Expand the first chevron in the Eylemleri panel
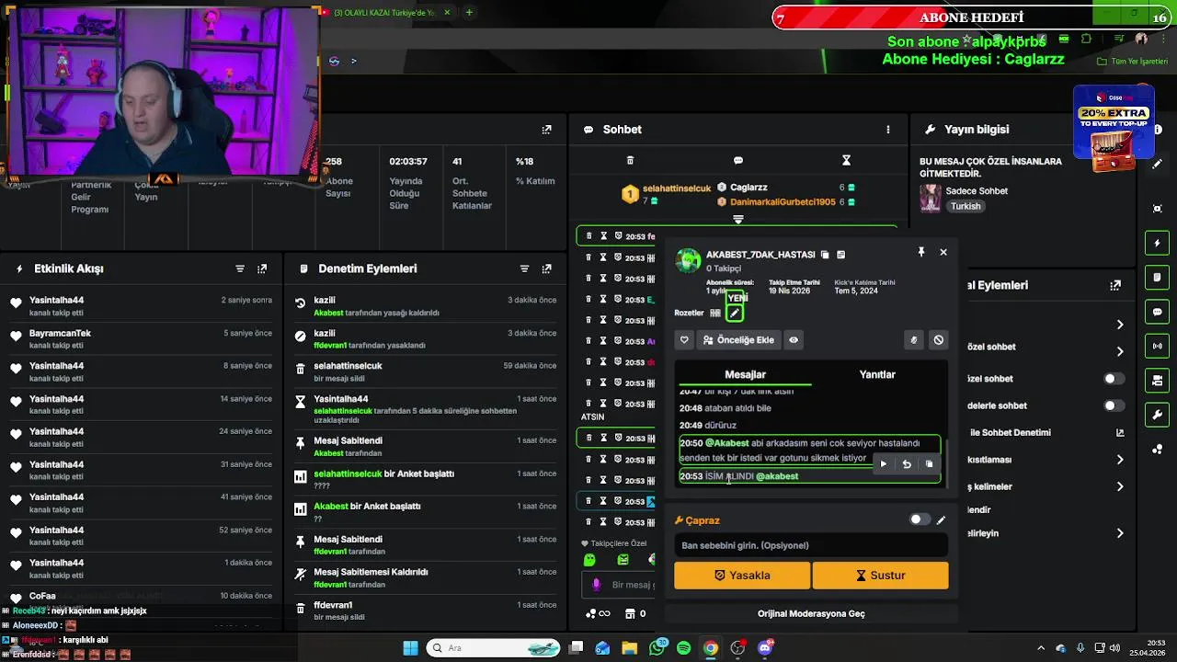Image resolution: width=1177 pixels, height=662 pixels. pyautogui.click(x=1119, y=325)
